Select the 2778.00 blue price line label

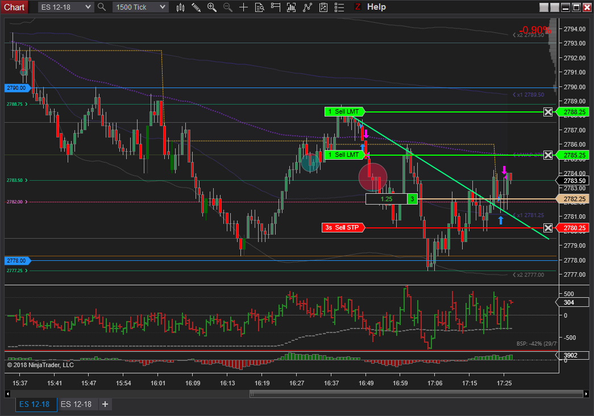18,261
